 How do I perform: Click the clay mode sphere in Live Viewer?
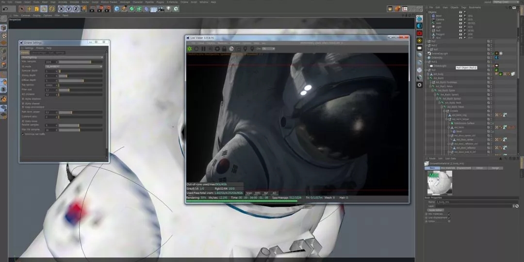[x=231, y=49]
